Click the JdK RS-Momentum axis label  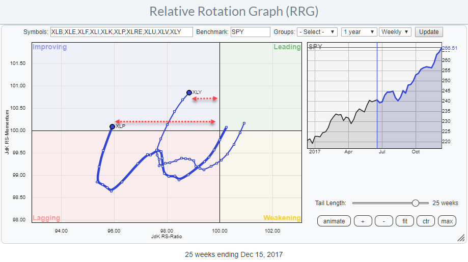pyautogui.click(x=7, y=132)
